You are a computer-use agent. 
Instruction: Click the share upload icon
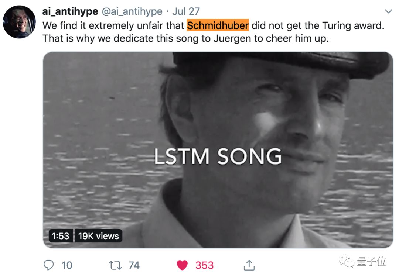[x=249, y=265]
